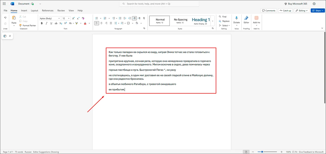Viewport: 326px width, 154px height.
Task: Select right-to-left text direction icon
Action: click(139, 18)
